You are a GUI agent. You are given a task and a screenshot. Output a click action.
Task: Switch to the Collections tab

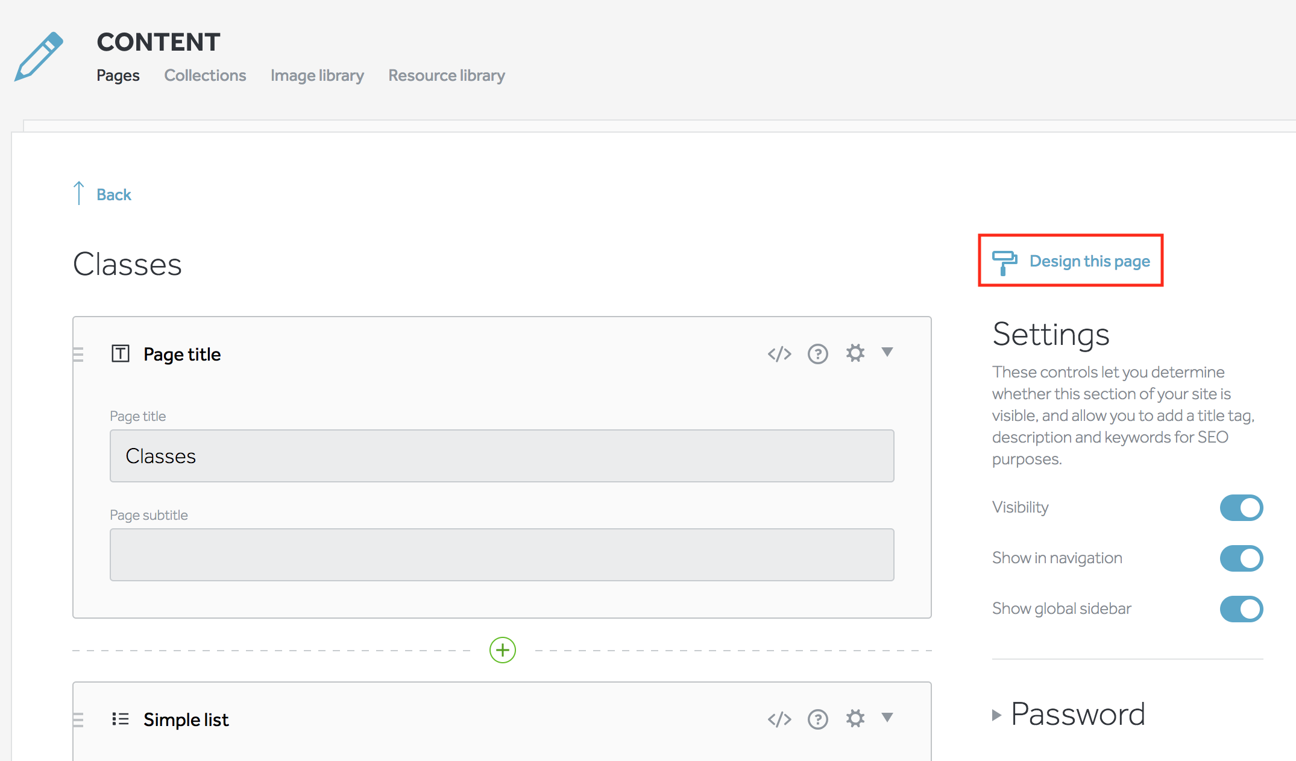tap(205, 75)
